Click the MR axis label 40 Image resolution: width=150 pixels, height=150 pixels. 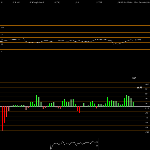click(x=146, y=99)
